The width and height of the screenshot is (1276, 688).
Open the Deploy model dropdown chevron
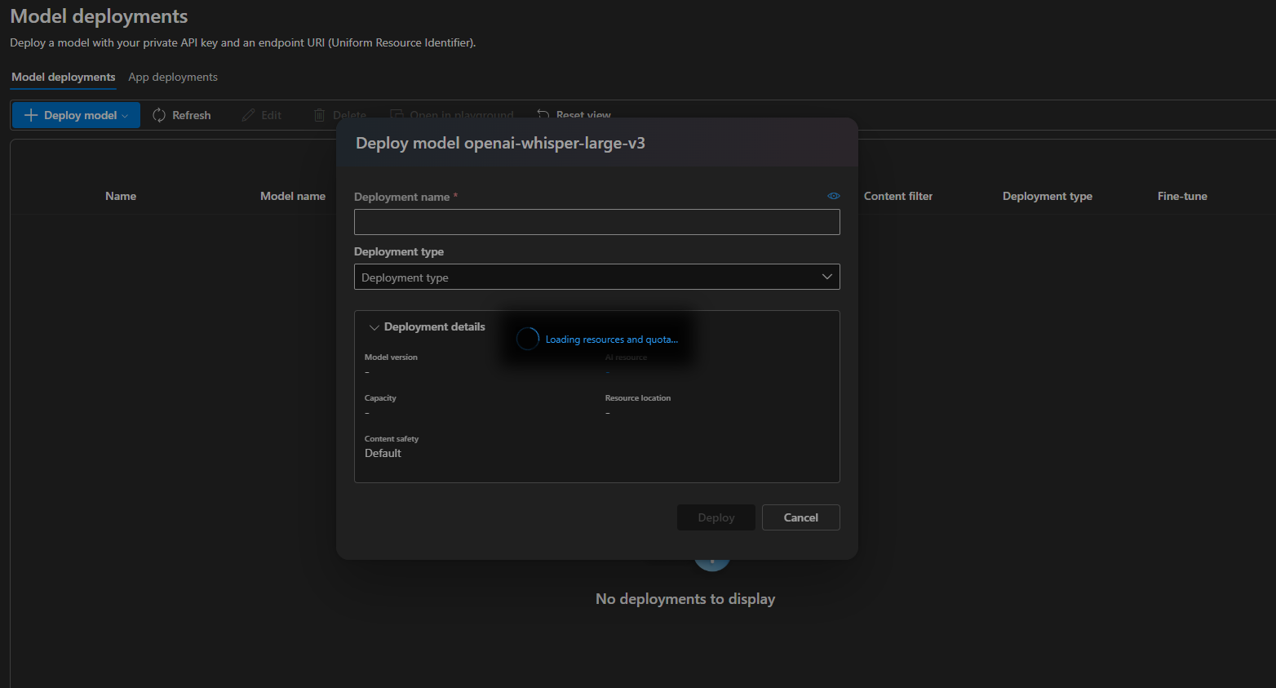pyautogui.click(x=125, y=116)
